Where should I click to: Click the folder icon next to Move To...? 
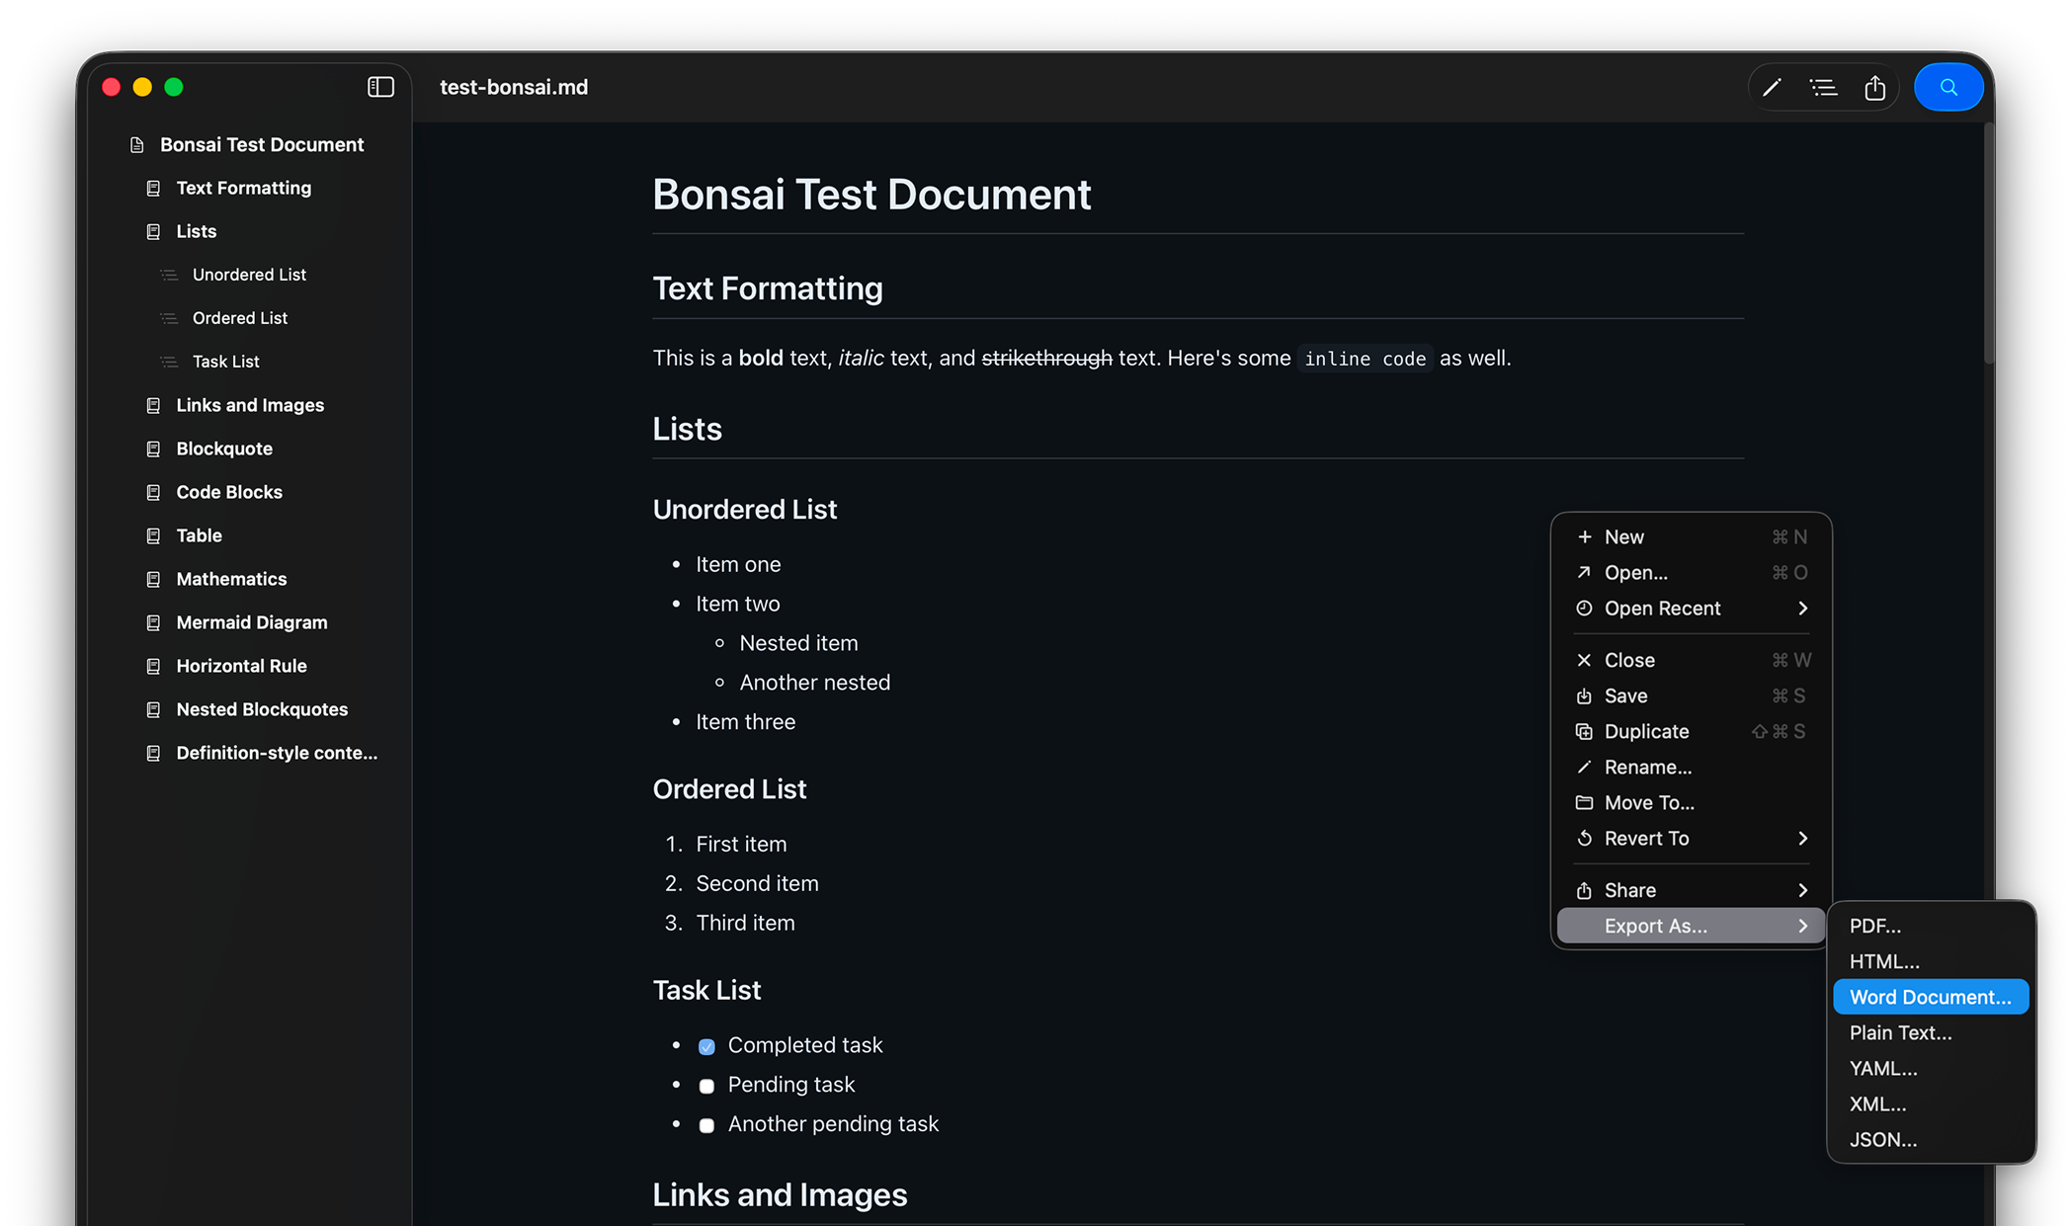click(x=1584, y=802)
